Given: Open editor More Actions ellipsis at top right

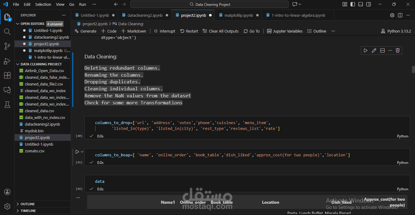Looking at the screenshot, I should [x=408, y=15].
